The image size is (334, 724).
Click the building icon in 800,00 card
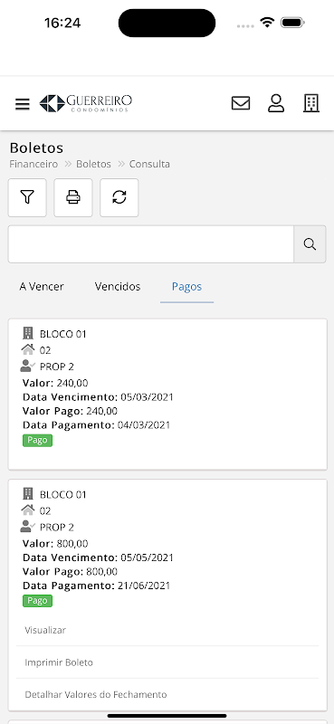[28, 493]
